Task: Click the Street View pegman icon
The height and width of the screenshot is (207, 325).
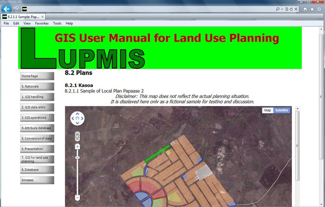Action: (x=78, y=136)
